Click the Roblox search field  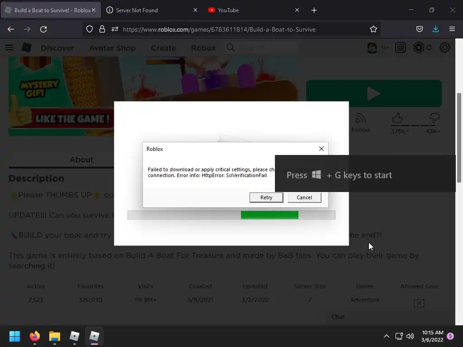[262, 47]
